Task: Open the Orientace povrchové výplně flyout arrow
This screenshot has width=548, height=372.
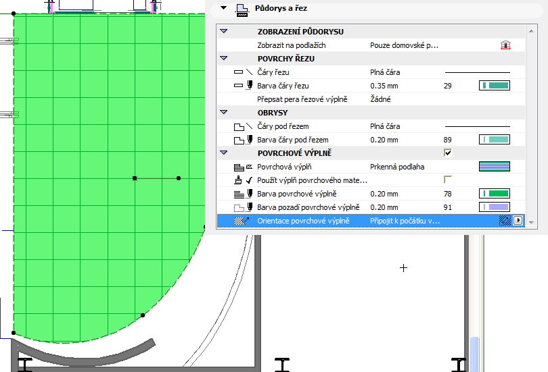Action: 518,221
